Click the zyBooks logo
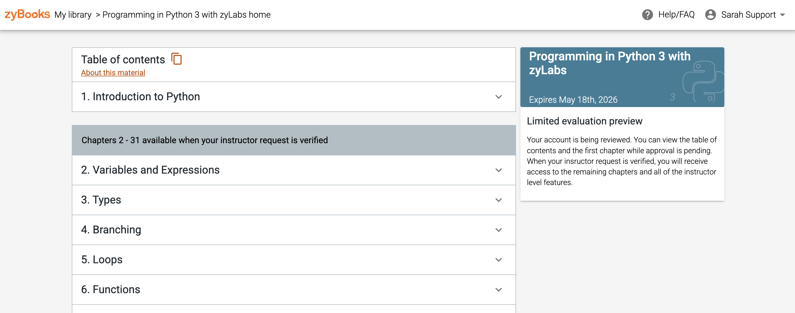 coord(27,14)
